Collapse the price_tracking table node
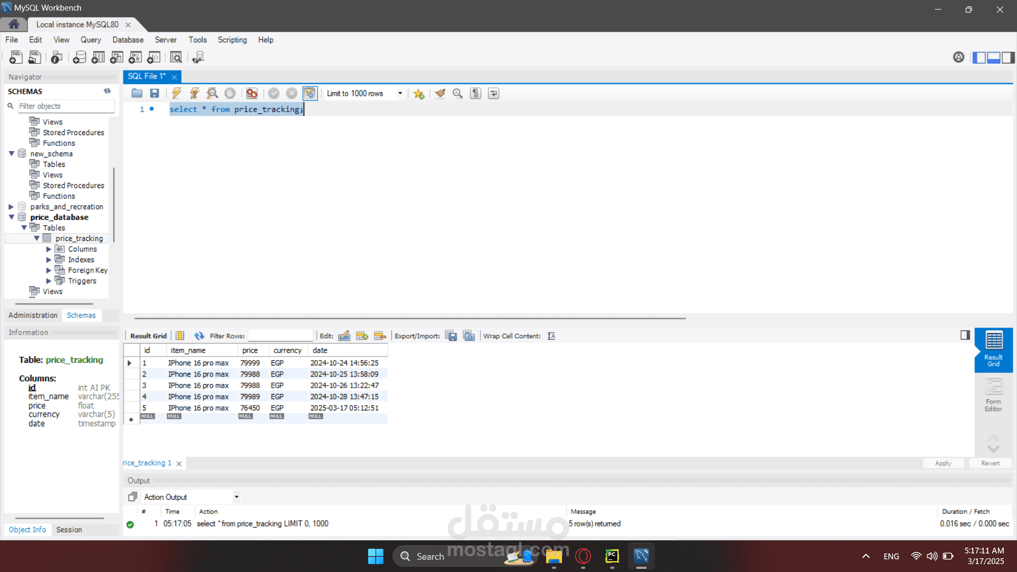The height and width of the screenshot is (572, 1017). tap(37, 238)
